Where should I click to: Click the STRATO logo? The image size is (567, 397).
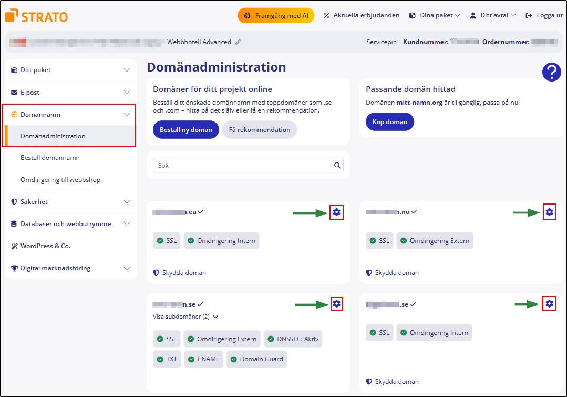[x=36, y=16]
